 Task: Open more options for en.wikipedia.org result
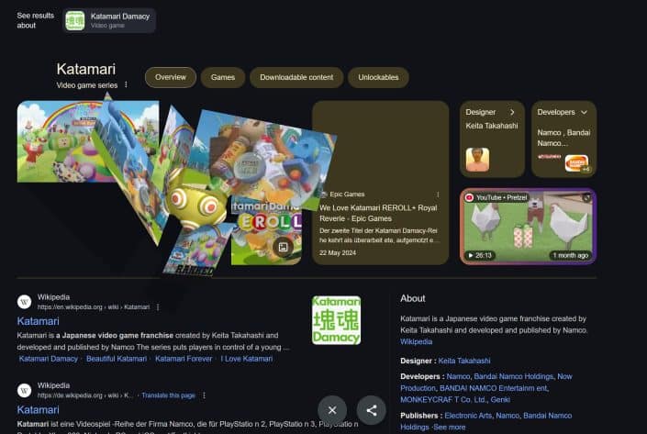coord(158,307)
